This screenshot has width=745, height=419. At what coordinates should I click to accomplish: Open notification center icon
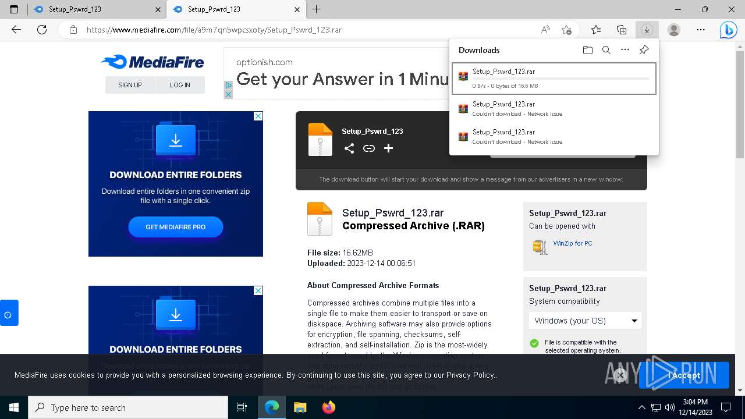coord(726,407)
